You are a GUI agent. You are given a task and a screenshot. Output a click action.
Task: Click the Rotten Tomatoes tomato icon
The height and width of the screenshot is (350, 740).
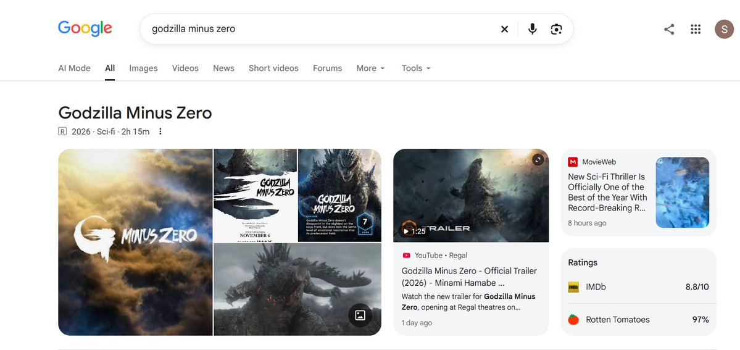coord(573,320)
